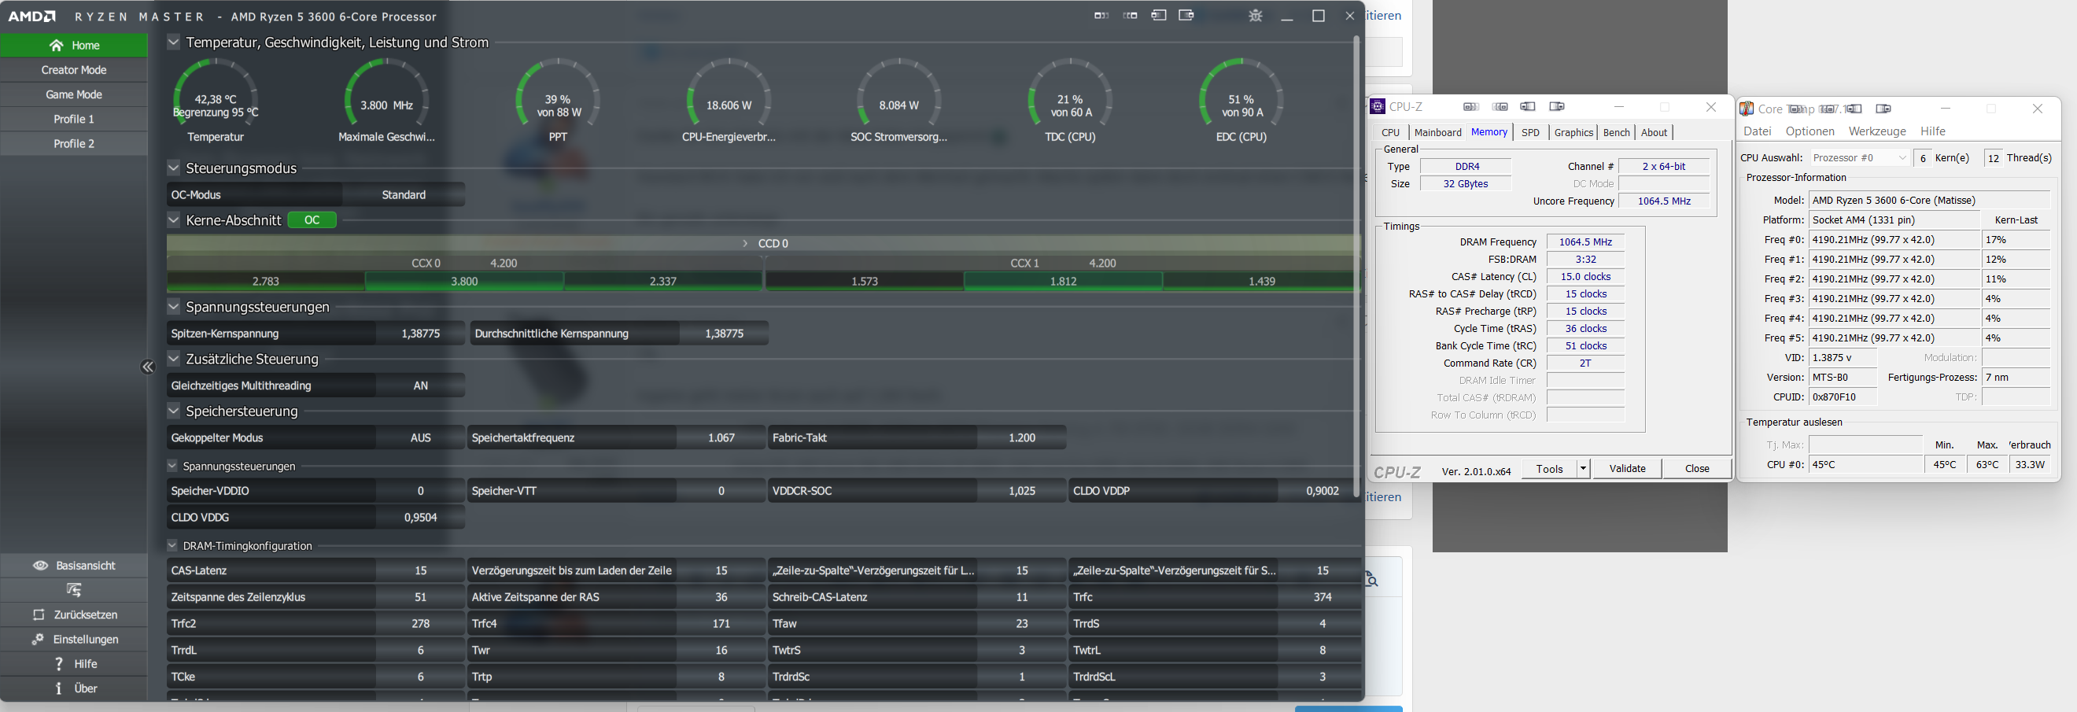Collapse the Ryzen Master sidebar with double chevron

pyautogui.click(x=148, y=367)
